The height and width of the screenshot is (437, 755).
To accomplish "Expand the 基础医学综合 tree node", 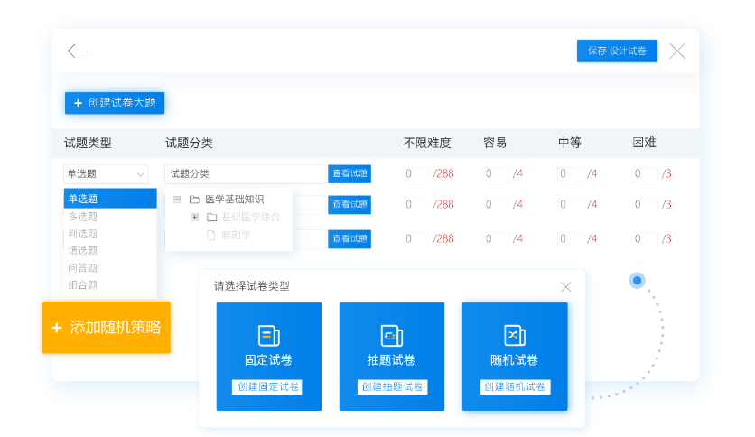I will coord(194,217).
